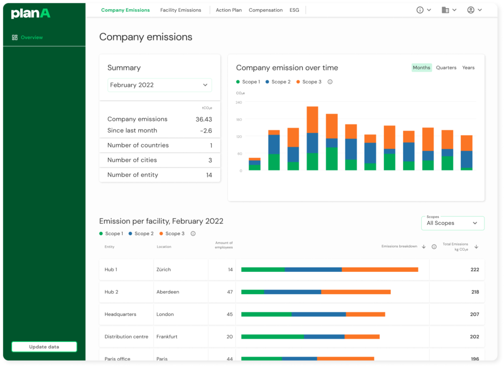Click orange Scope 3 dot in chart legend
This screenshot has width=504, height=367.
pos(298,82)
